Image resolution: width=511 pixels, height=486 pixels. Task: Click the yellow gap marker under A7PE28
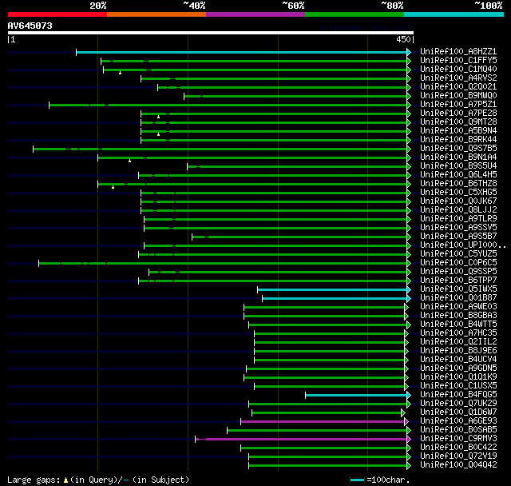158,117
